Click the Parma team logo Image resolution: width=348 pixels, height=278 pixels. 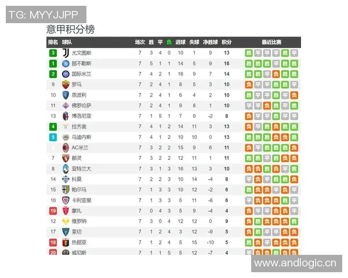point(66,189)
